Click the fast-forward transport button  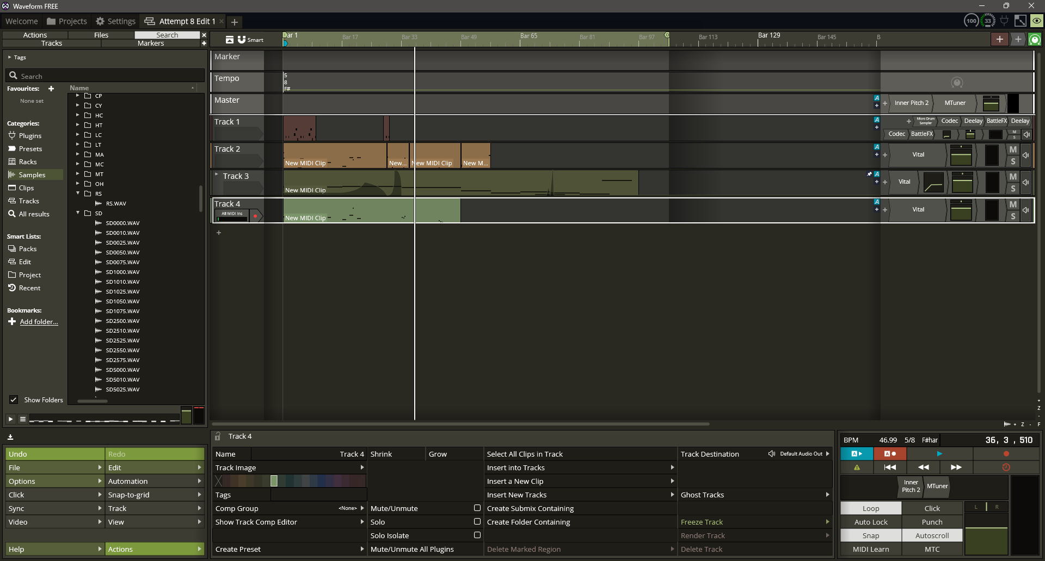pyautogui.click(x=956, y=467)
